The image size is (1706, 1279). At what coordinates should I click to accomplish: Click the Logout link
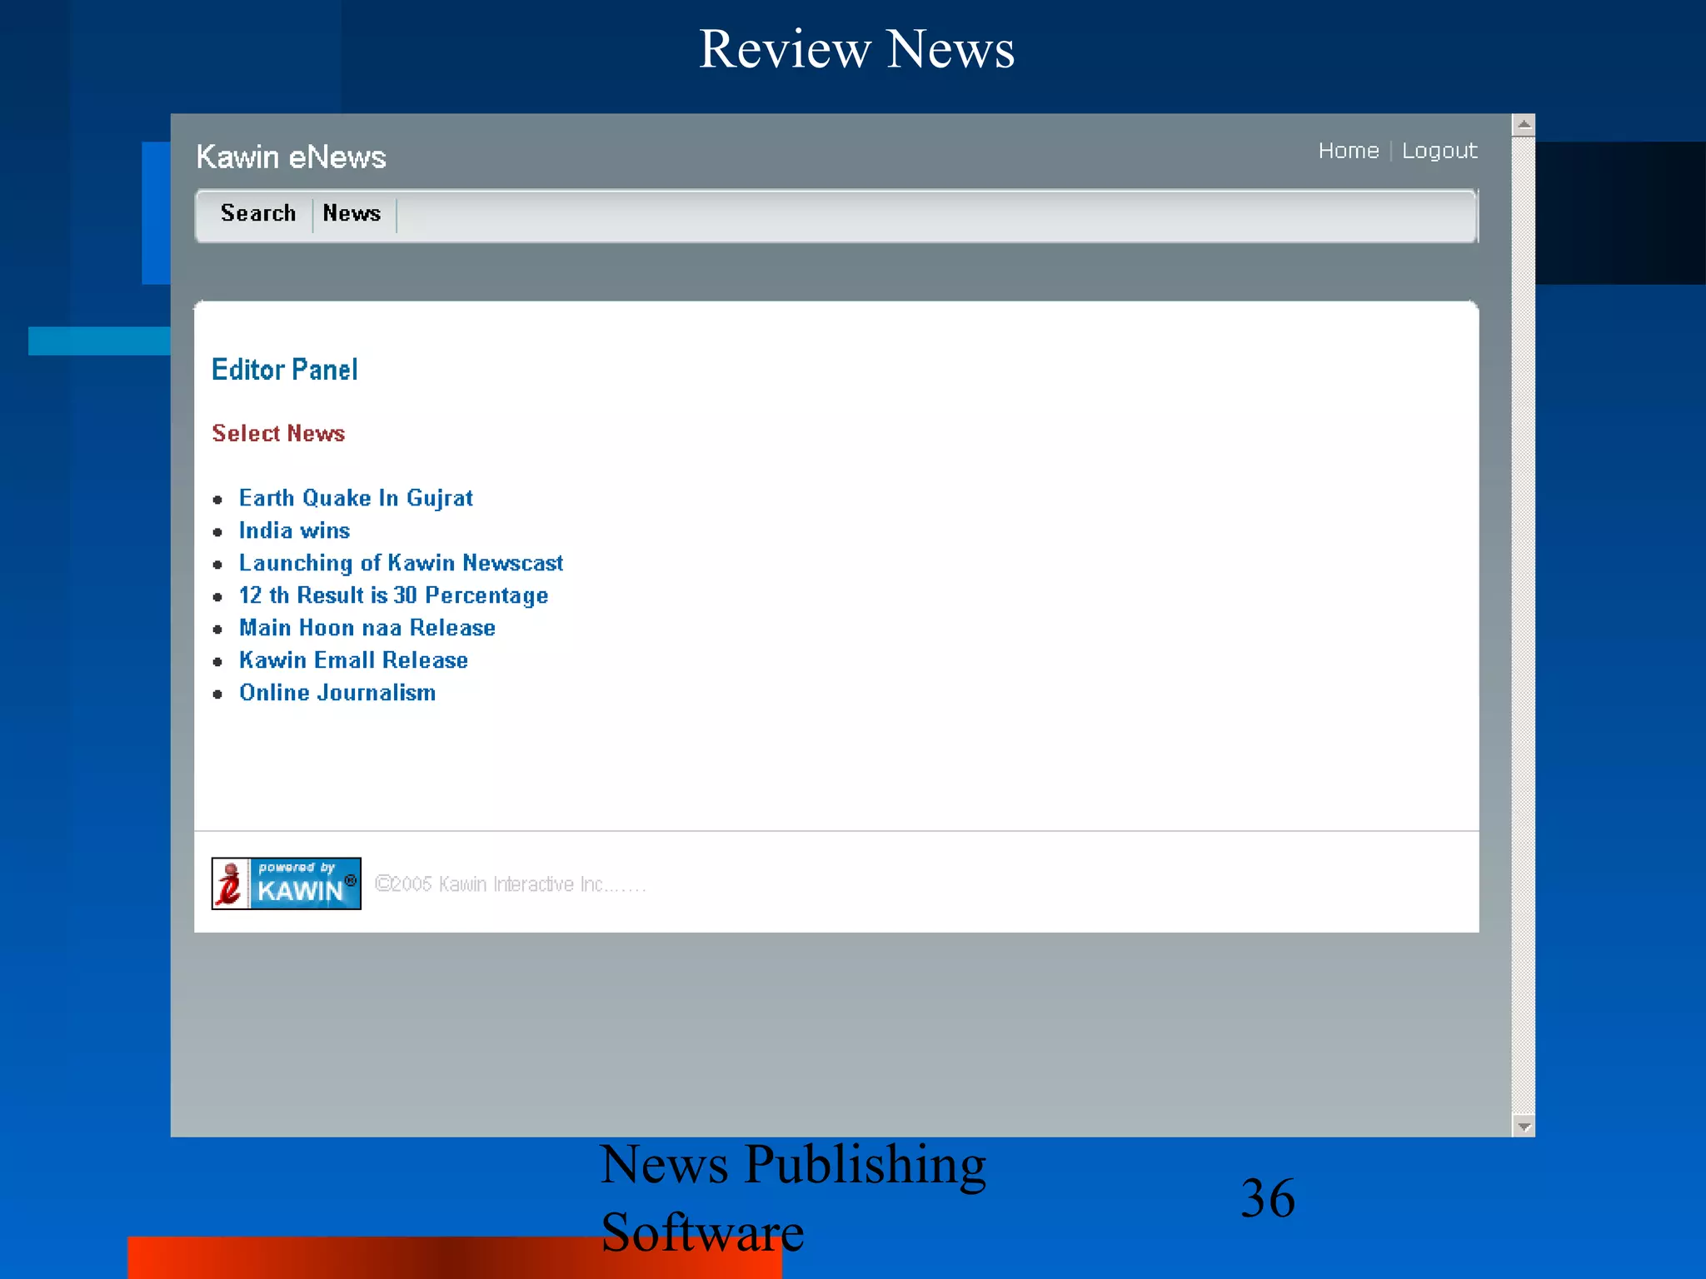coord(1439,152)
